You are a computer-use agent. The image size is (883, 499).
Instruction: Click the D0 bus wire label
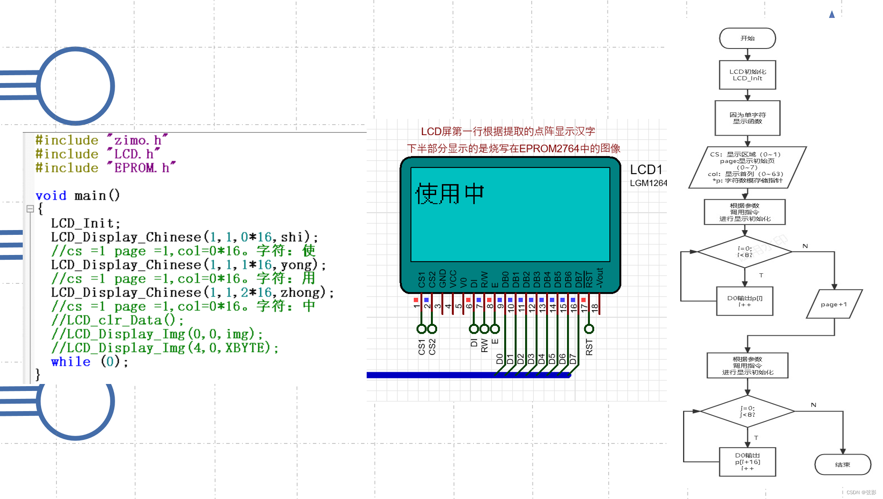point(500,359)
